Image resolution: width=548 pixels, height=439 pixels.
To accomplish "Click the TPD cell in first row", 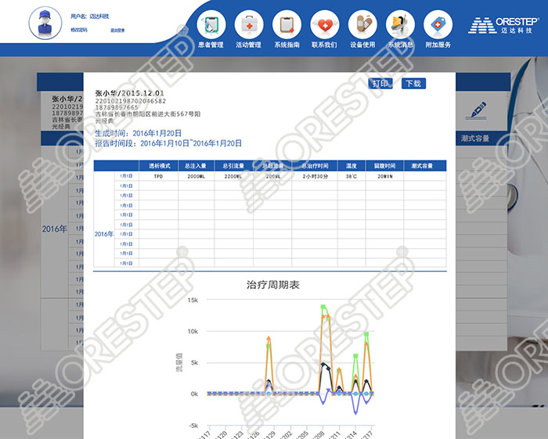I will click(x=158, y=177).
